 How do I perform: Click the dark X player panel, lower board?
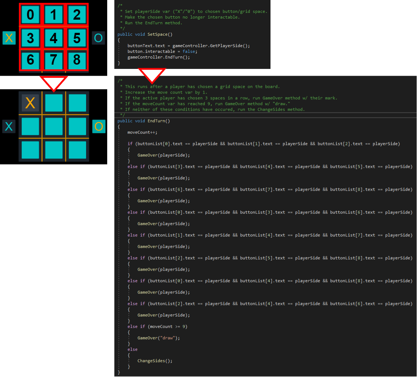click(x=9, y=126)
